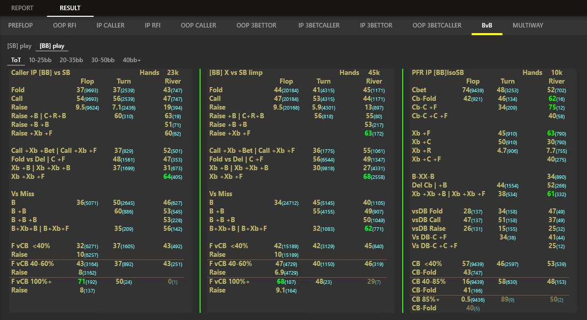This screenshot has width=587, height=320.
Task: Go to the OOP RFI tab
Action: point(65,25)
